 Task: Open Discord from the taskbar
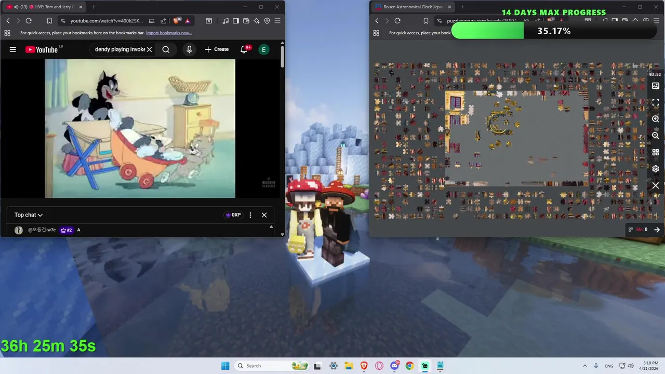(394, 366)
